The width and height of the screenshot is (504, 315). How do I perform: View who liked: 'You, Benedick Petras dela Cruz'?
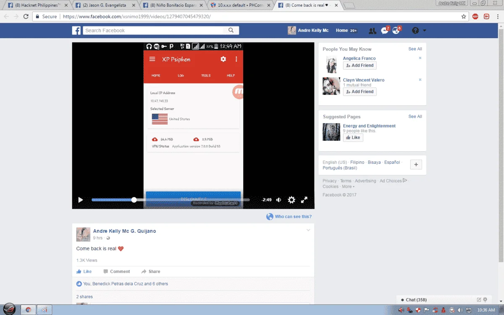pyautogui.click(x=126, y=284)
